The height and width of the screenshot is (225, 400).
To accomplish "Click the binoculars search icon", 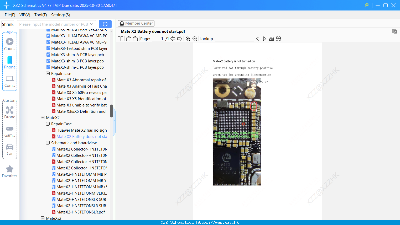I will pyautogui.click(x=278, y=39).
